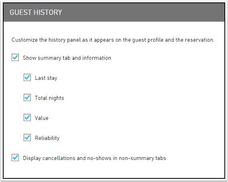This screenshot has width=228, height=182.
Task: Select the 'Last stay' label text
Action: [46, 78]
